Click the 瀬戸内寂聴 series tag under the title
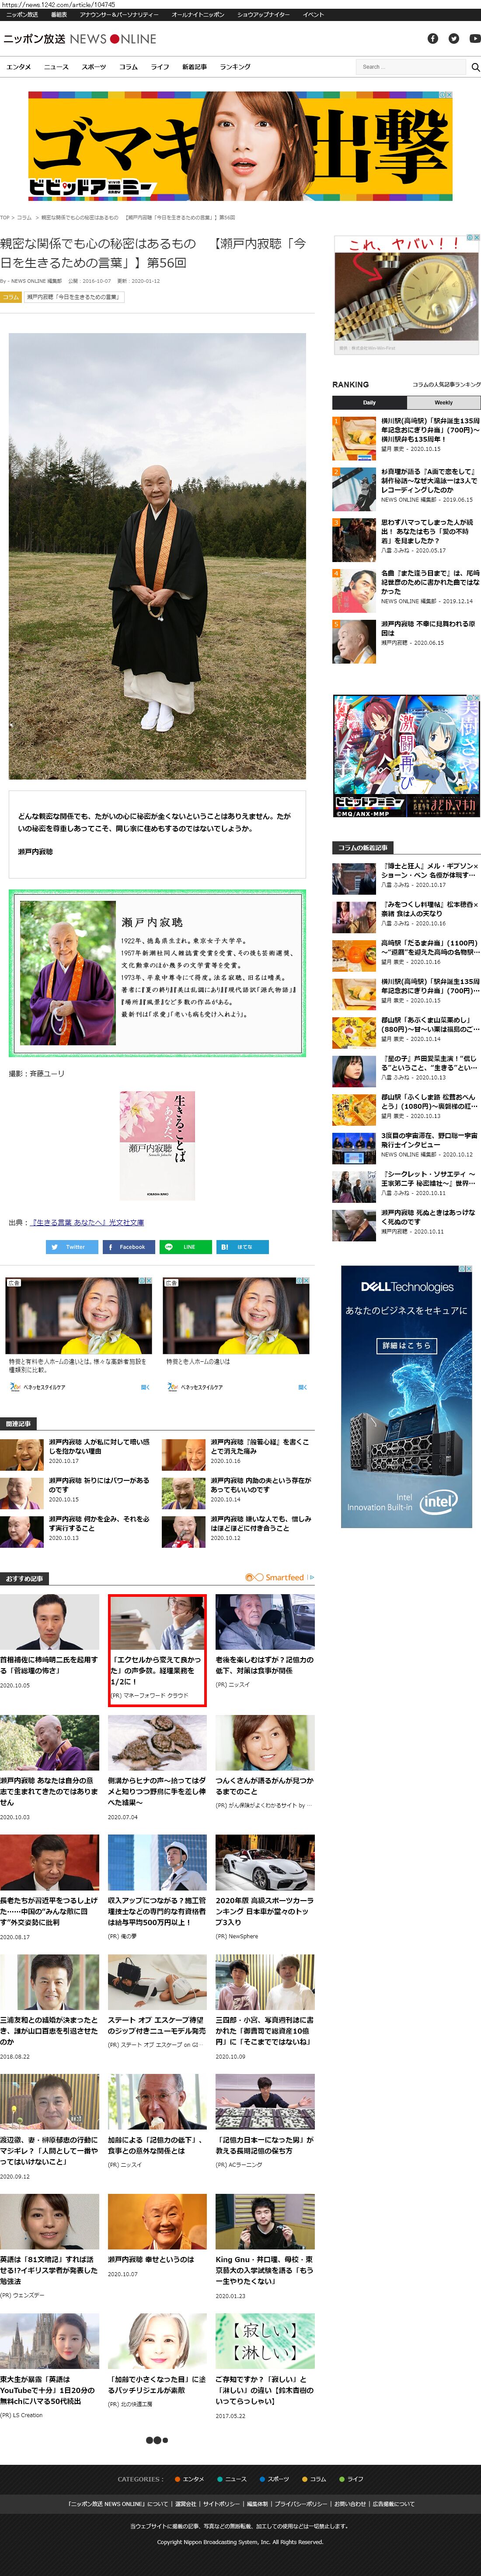The image size is (481, 2576). pos(74,297)
